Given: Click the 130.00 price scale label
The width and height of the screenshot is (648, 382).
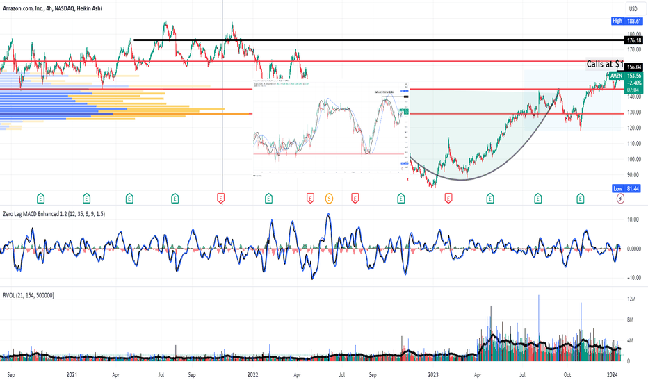Looking at the screenshot, I should (x=634, y=113).
